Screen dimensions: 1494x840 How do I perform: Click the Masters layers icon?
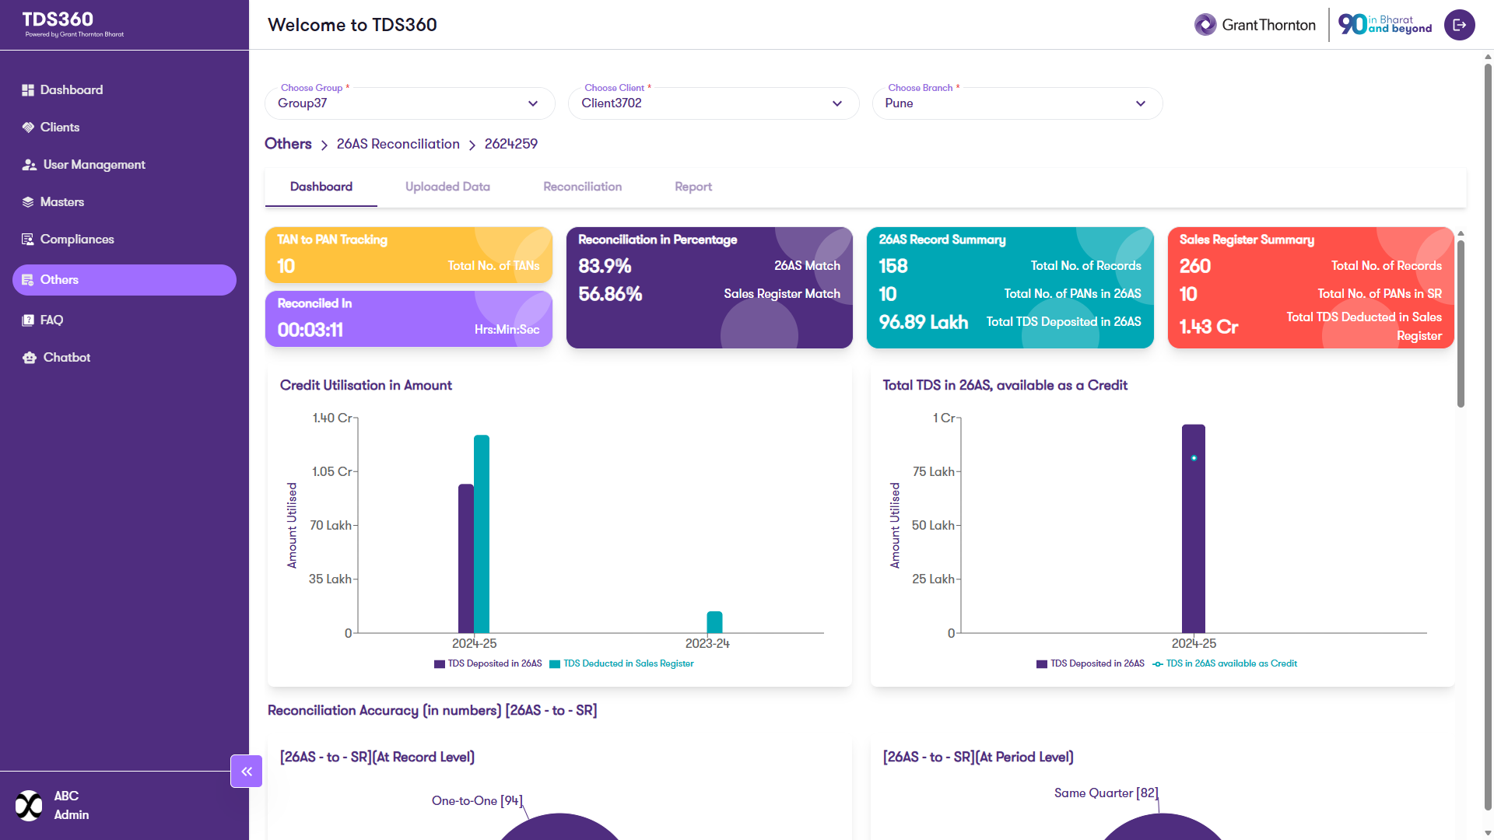(x=28, y=202)
